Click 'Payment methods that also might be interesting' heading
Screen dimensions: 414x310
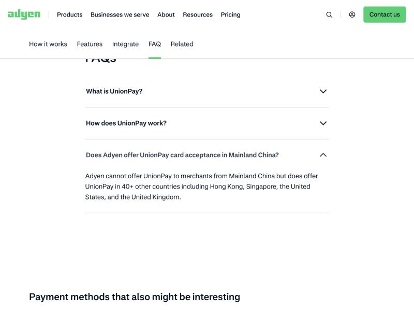pyautogui.click(x=135, y=297)
